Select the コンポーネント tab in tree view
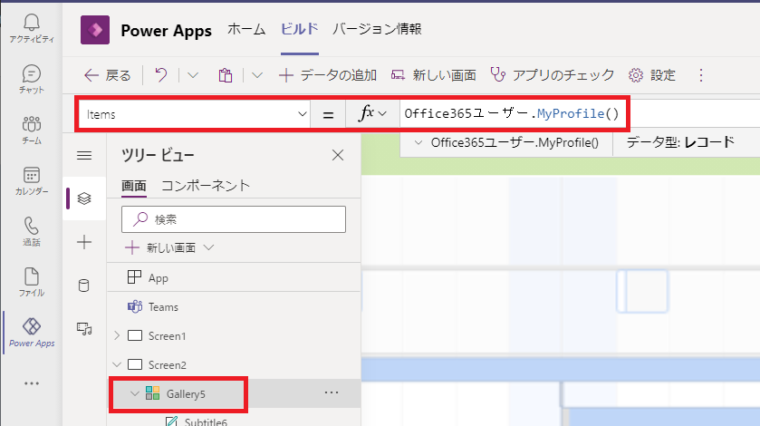 click(206, 185)
